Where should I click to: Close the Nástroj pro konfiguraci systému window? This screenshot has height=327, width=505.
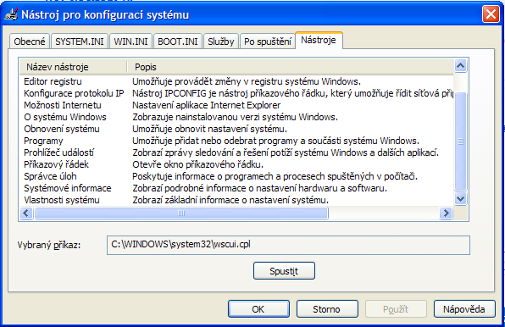click(x=491, y=14)
